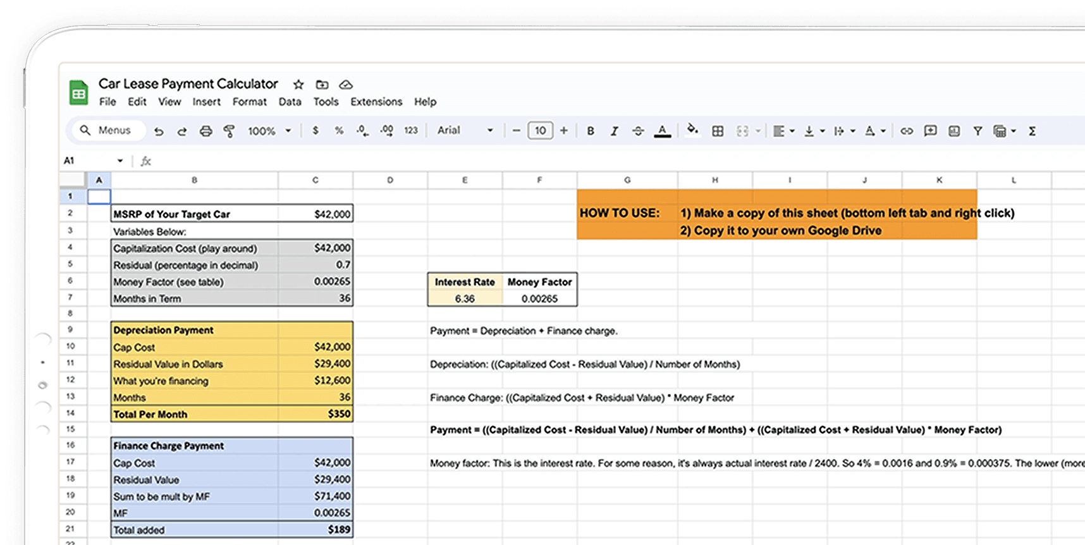Increase decimal places icon
The image size is (1085, 545).
click(386, 130)
